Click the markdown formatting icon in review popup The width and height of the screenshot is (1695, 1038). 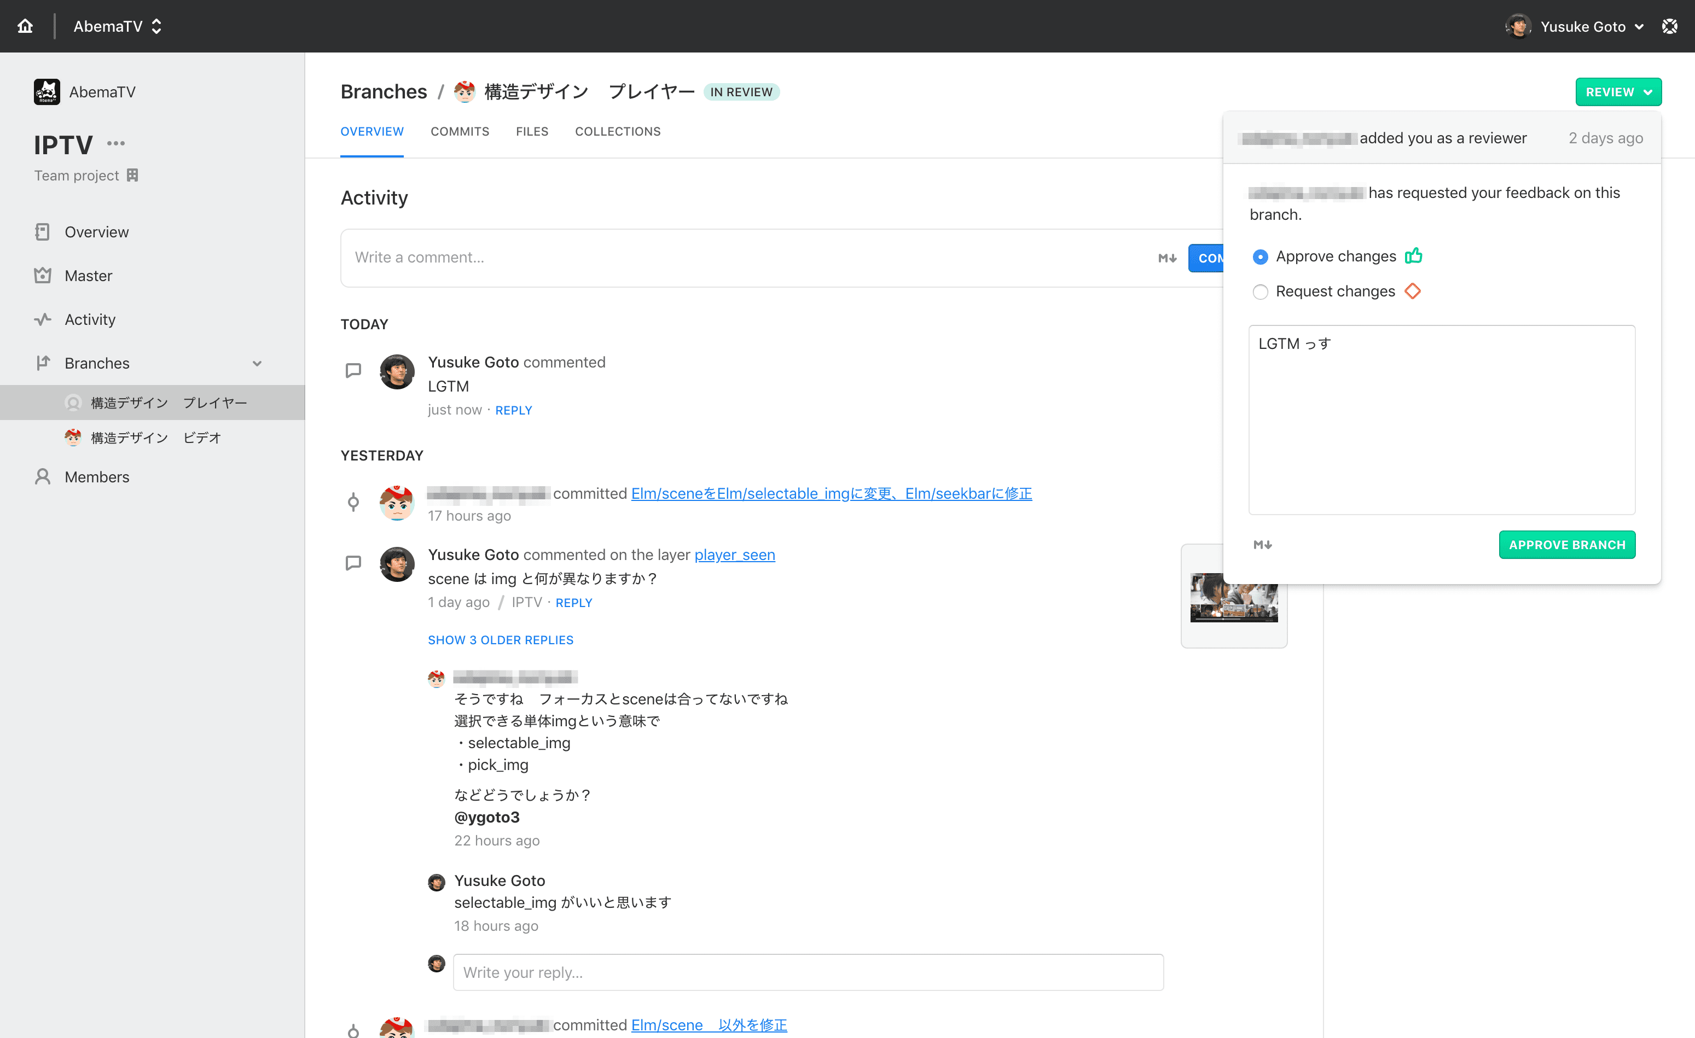pos(1262,544)
